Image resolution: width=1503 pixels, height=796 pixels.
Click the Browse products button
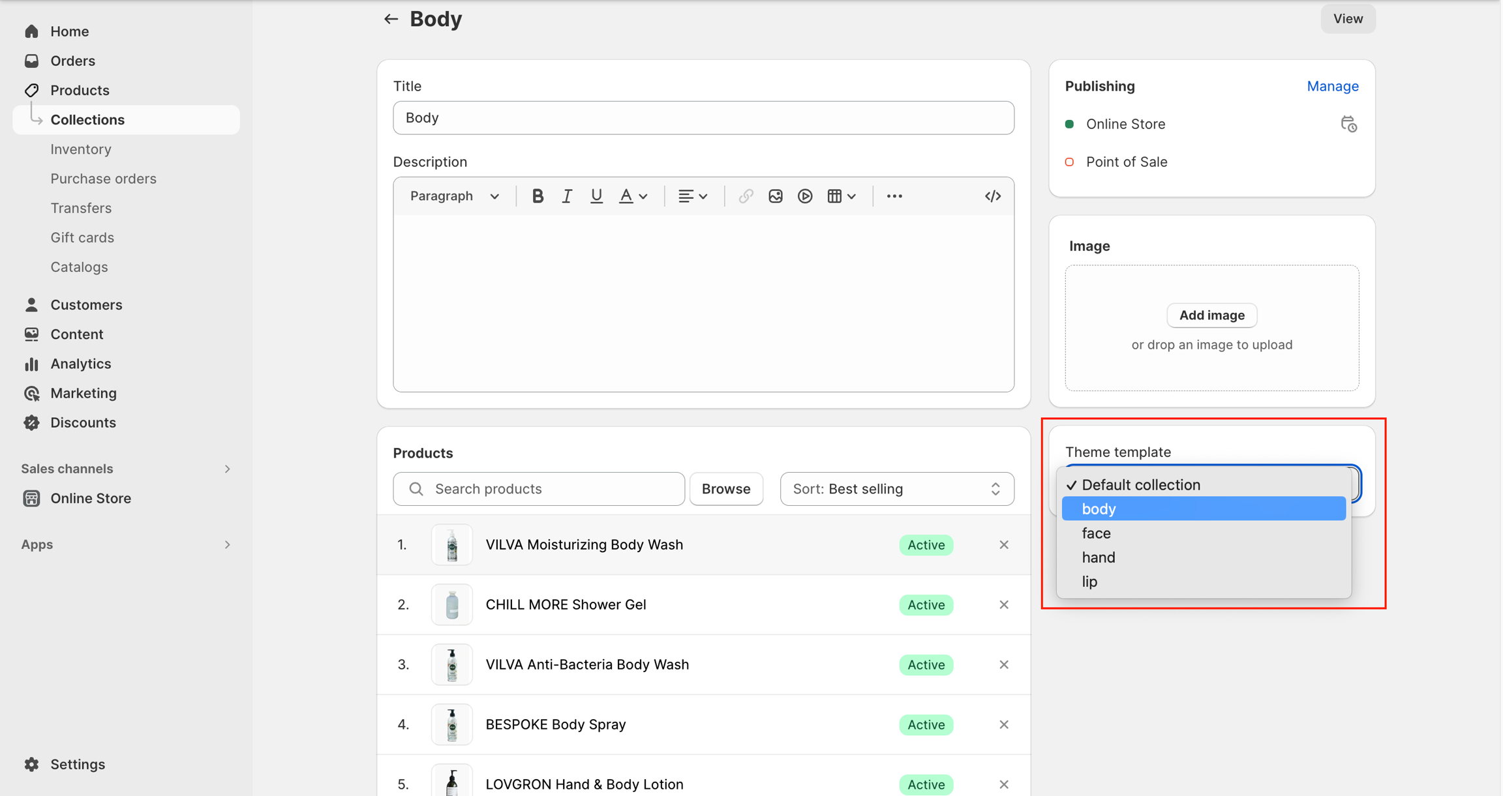tap(725, 488)
